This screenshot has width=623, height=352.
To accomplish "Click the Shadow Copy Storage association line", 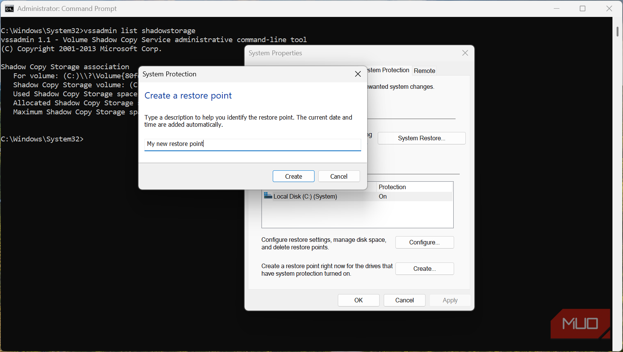I will [x=65, y=67].
